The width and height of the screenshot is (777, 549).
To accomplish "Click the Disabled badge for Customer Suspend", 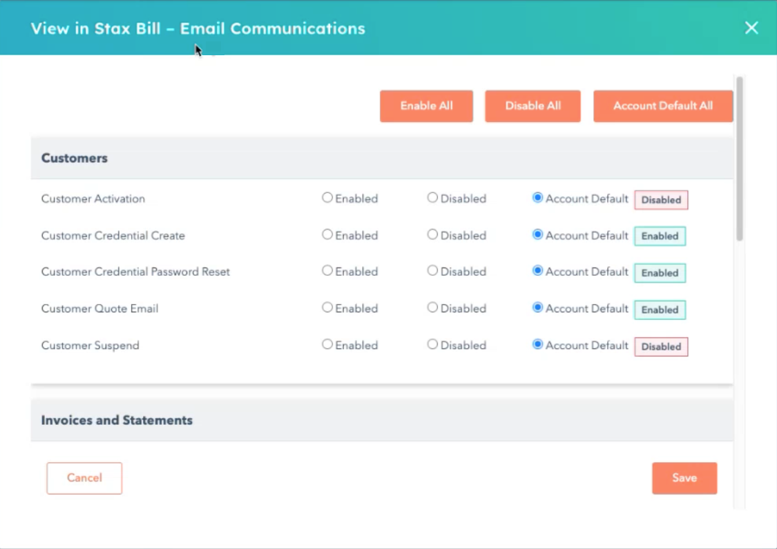I will pyautogui.click(x=661, y=346).
